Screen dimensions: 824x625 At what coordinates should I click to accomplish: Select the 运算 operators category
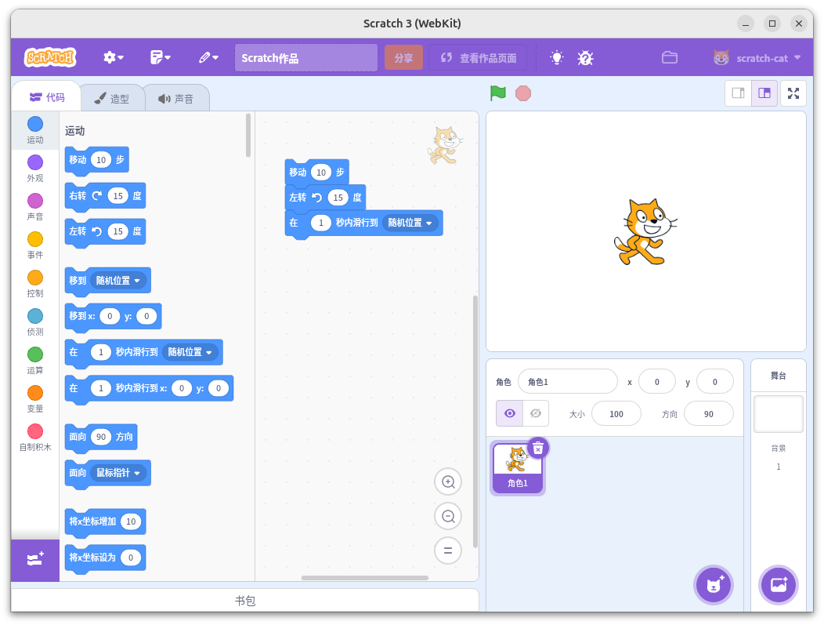(x=35, y=361)
